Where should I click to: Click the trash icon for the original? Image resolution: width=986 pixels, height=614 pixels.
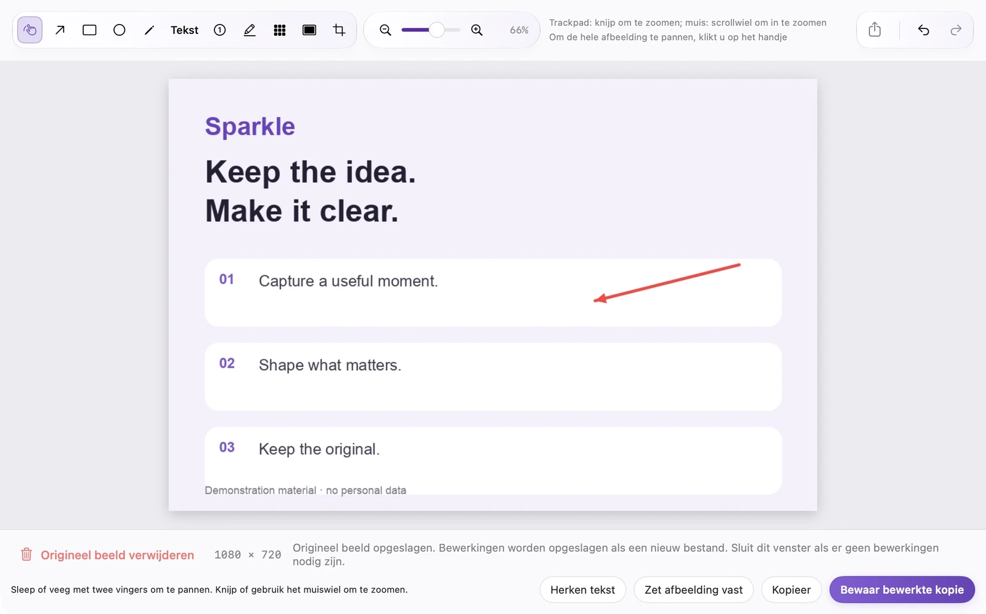(x=26, y=554)
